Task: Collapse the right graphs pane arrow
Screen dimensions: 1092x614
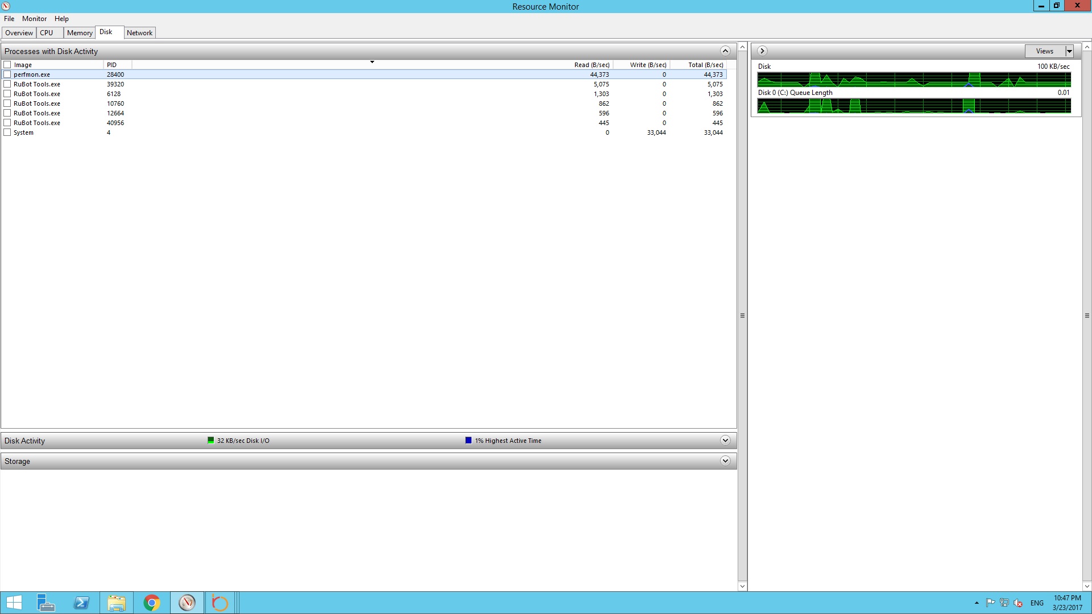Action: pos(762,51)
